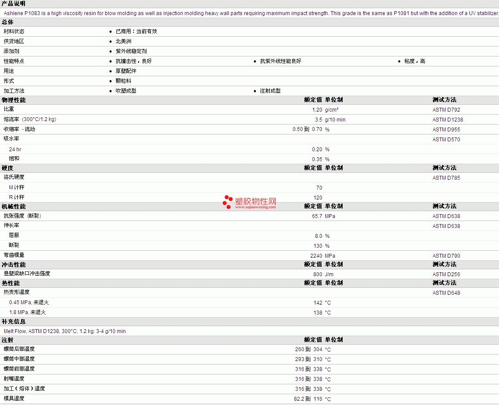Click the 螺筒后部温度 row label
The image size is (499, 405).
[x=19, y=349]
